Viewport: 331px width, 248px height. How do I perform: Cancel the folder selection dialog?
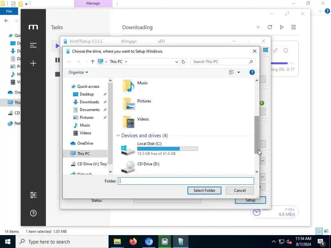click(240, 191)
